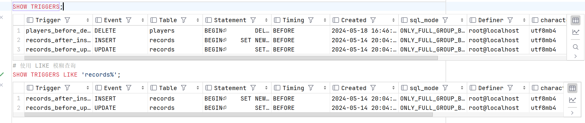This screenshot has width=585, height=123.
Task: Expand more tools chevron under first result
Action: [575, 56]
